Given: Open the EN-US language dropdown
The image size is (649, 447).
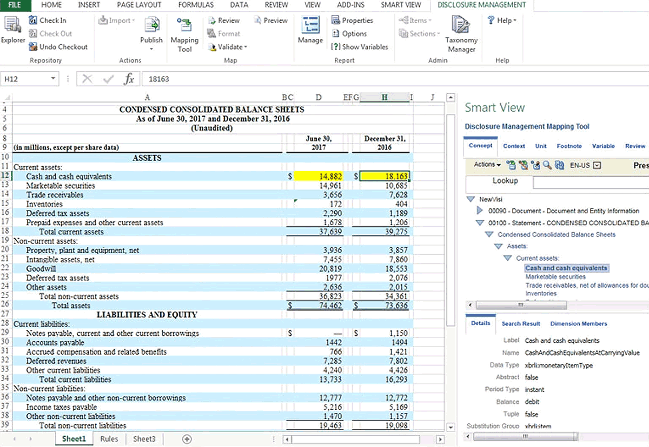Looking at the screenshot, I should [597, 165].
